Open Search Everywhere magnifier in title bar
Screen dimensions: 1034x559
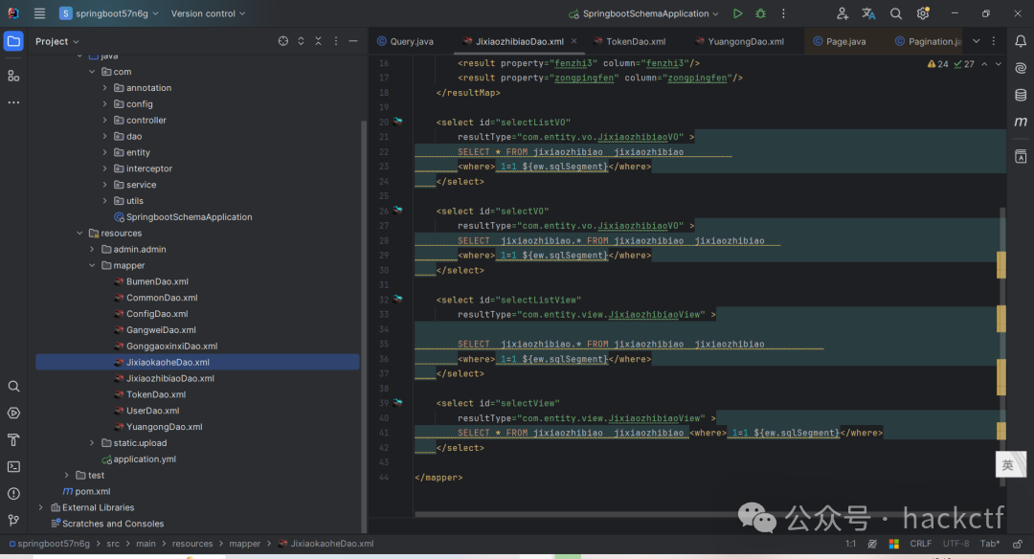(x=896, y=13)
